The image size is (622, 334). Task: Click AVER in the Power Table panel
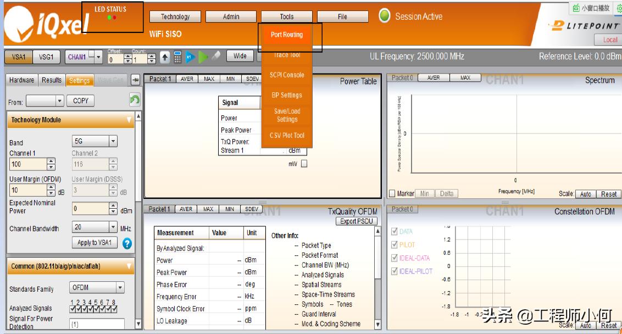tap(187, 79)
